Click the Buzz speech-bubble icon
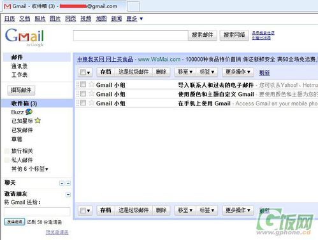This screenshot has width=318, height=240. click(29, 112)
